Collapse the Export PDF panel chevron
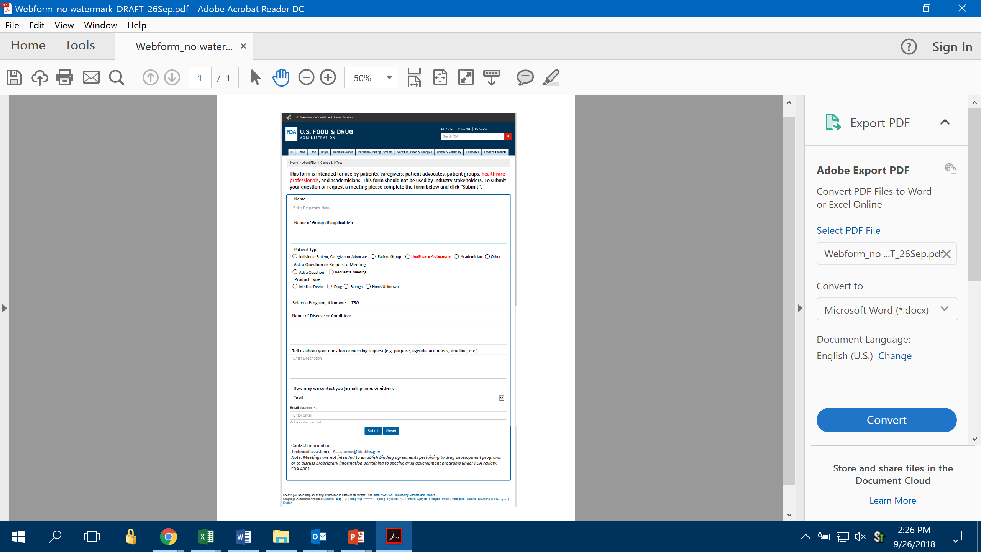The height and width of the screenshot is (552, 981). (x=945, y=123)
